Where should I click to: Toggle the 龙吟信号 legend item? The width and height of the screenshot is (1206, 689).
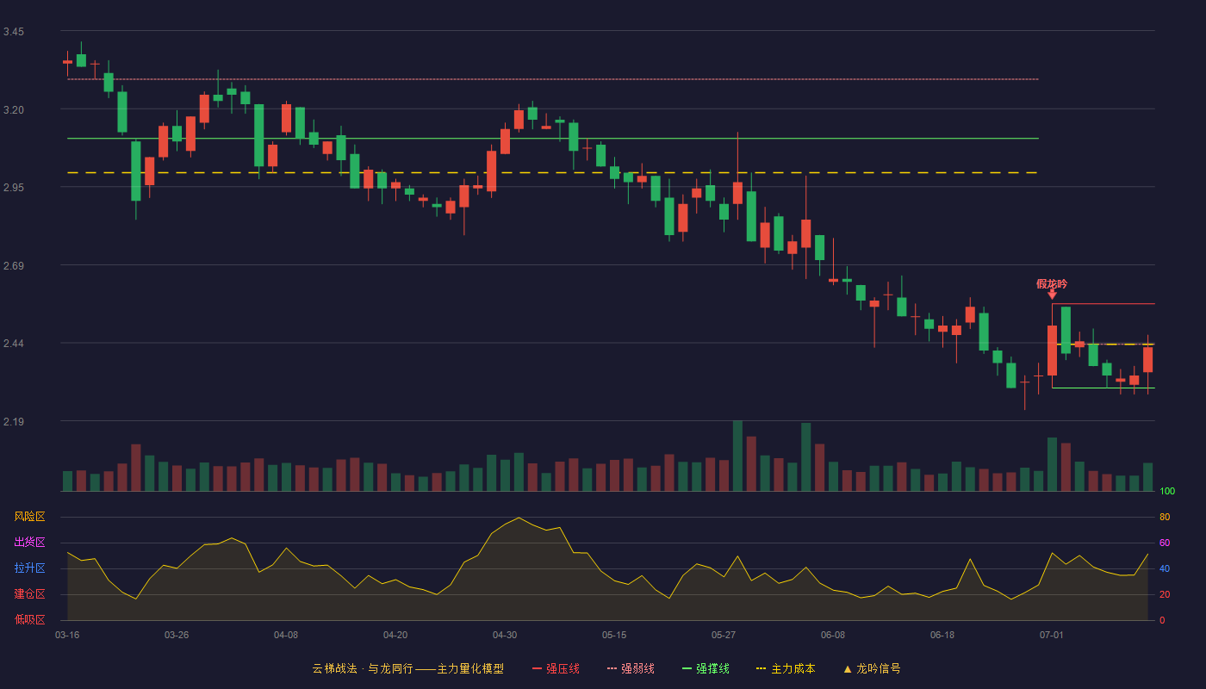tap(871, 668)
